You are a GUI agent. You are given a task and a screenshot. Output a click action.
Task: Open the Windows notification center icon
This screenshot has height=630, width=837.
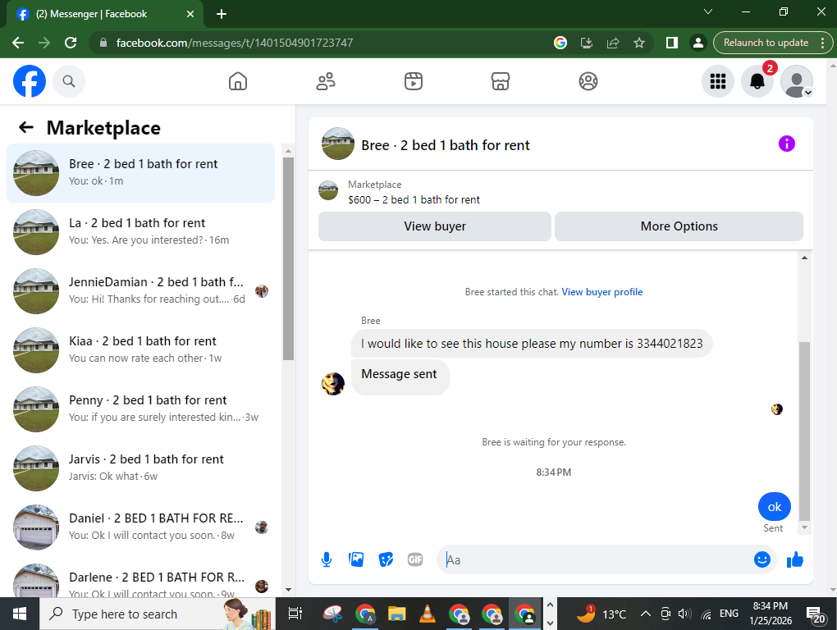click(x=816, y=615)
